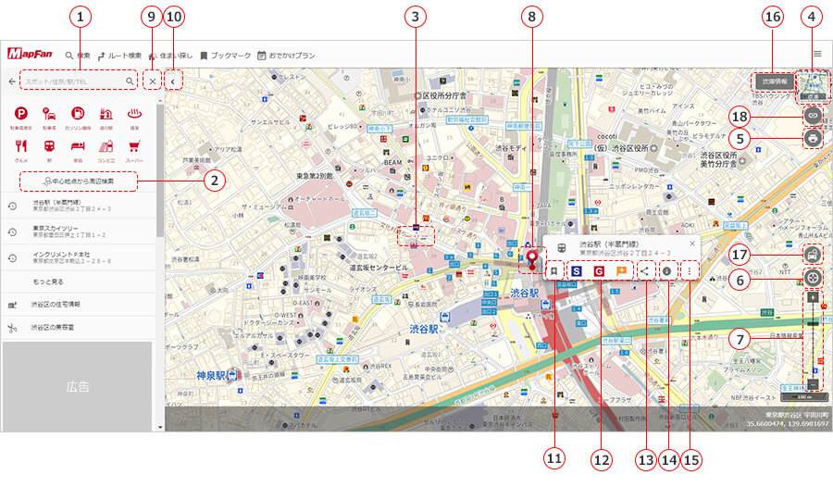Go back with the left arrow beside the search box

12,81
